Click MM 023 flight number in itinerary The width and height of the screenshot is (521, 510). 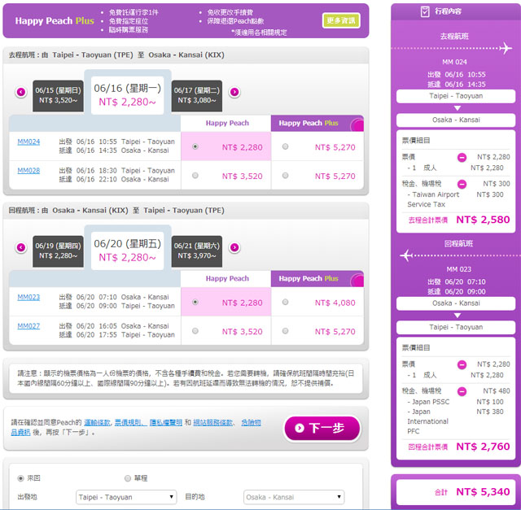[x=458, y=269]
